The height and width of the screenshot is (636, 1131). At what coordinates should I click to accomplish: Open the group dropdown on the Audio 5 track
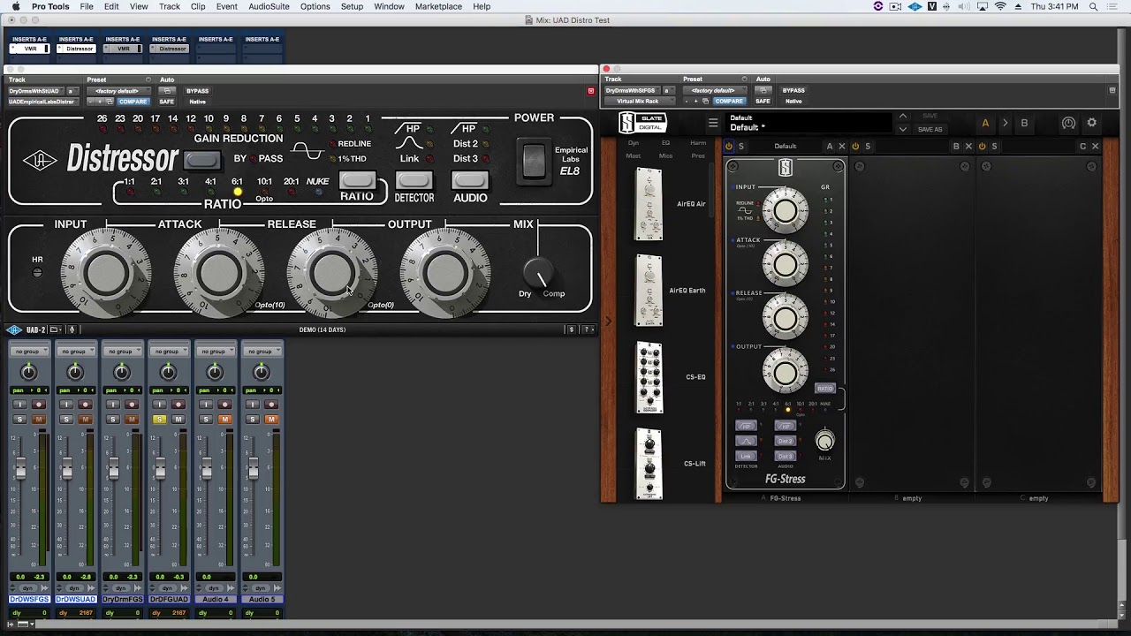[x=261, y=352]
